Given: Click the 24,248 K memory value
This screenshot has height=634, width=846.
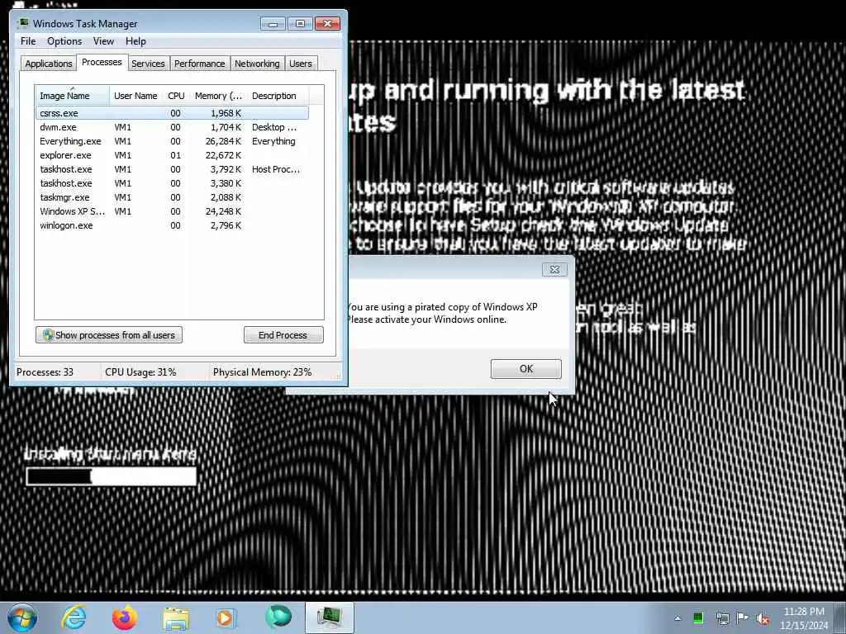Looking at the screenshot, I should click(x=223, y=211).
